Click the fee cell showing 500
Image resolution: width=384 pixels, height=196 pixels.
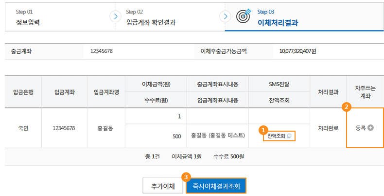click(156, 136)
